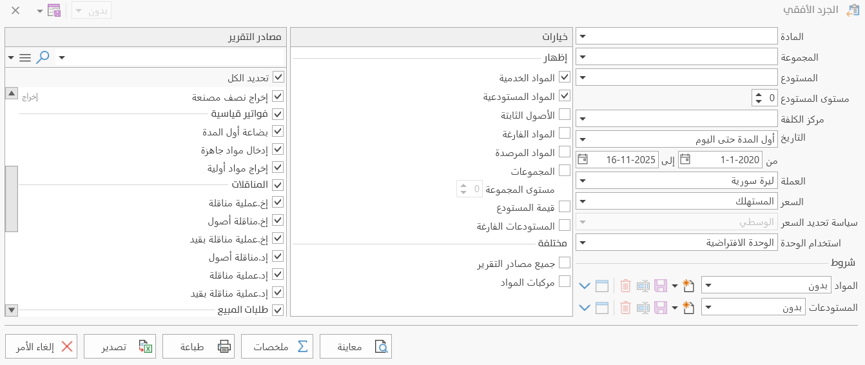Open the استخدام الوحدة dropdown

pos(581,242)
